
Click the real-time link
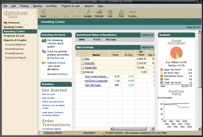click(52, 43)
